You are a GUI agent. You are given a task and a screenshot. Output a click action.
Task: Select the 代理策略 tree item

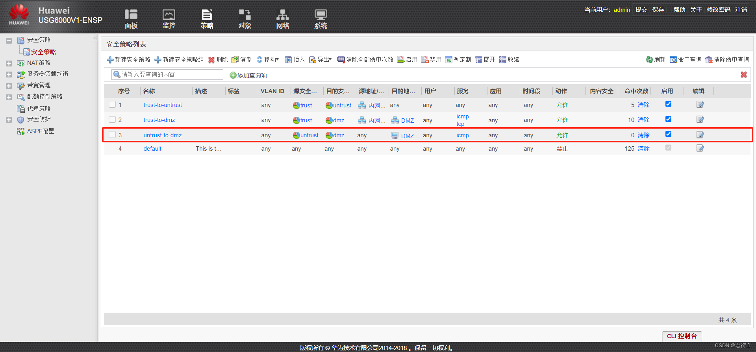pyautogui.click(x=34, y=109)
